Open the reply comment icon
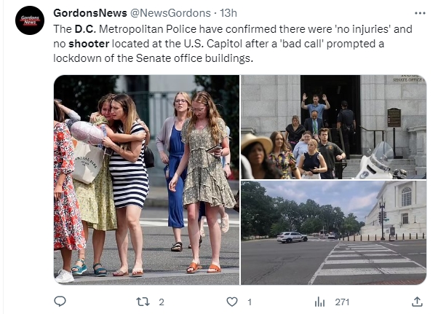This screenshot has width=438, height=314. click(60, 302)
